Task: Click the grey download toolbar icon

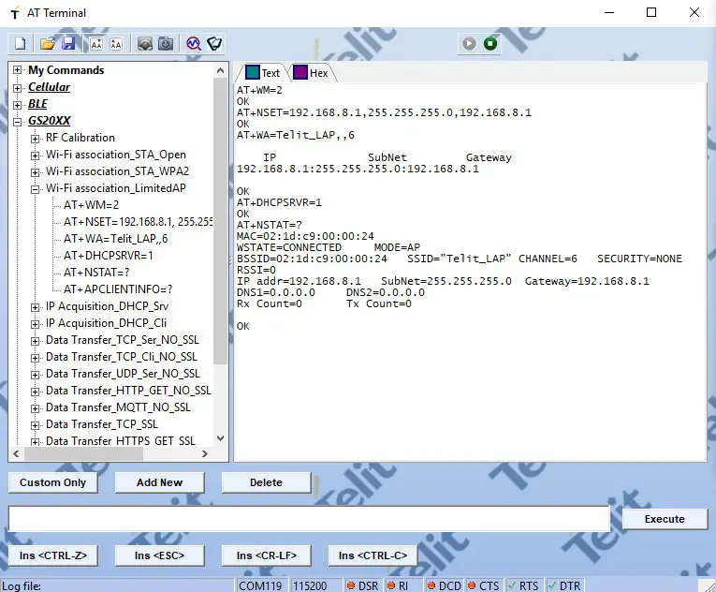Action: pyautogui.click(x=166, y=44)
